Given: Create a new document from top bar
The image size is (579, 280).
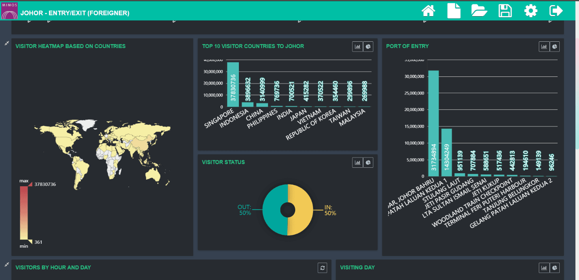Looking at the screenshot, I should pyautogui.click(x=454, y=11).
